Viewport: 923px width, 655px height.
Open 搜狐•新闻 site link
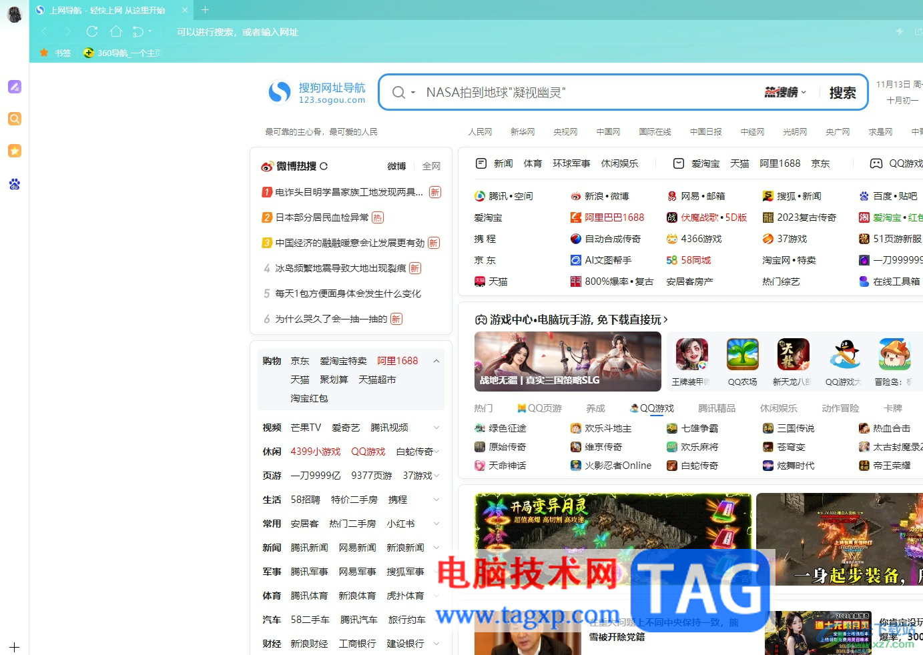coord(792,196)
